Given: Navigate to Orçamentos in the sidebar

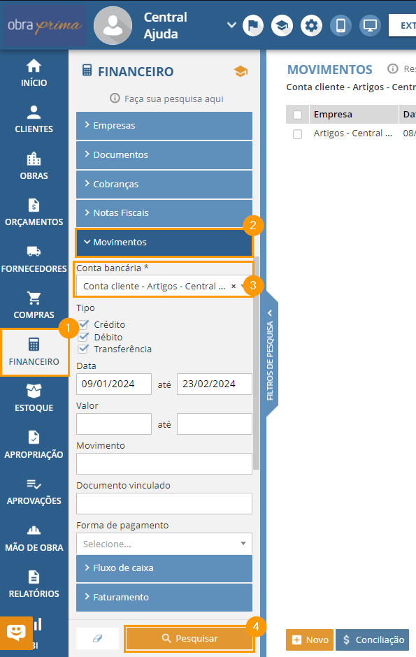Looking at the screenshot, I should 34,212.
